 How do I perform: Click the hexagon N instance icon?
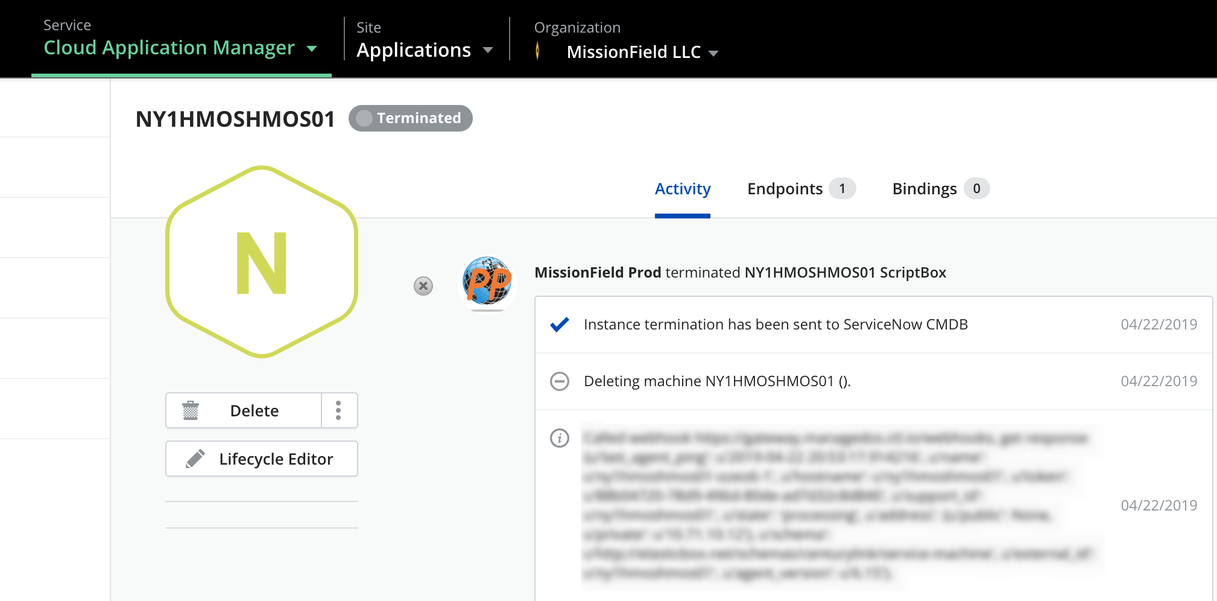pyautogui.click(x=262, y=262)
